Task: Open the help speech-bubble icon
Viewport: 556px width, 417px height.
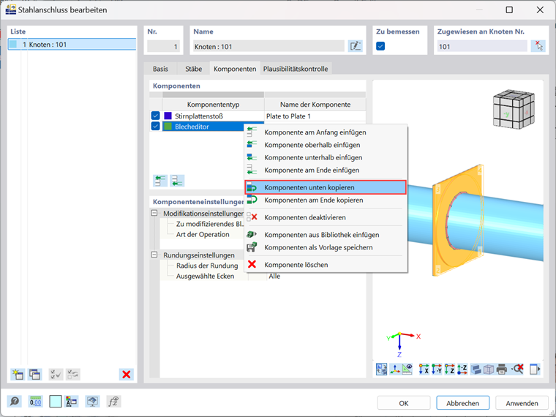Action: pos(15,402)
